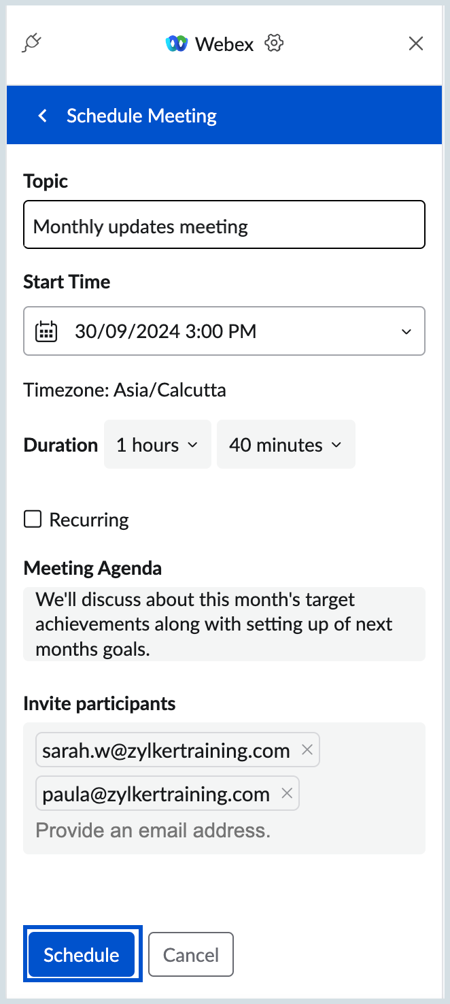Select the paula@zylkertraining.com email chip
Viewport: 450px width, 1004px height.
point(156,794)
